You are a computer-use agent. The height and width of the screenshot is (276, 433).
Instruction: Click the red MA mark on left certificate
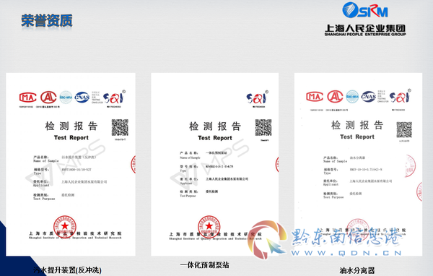click(28, 98)
